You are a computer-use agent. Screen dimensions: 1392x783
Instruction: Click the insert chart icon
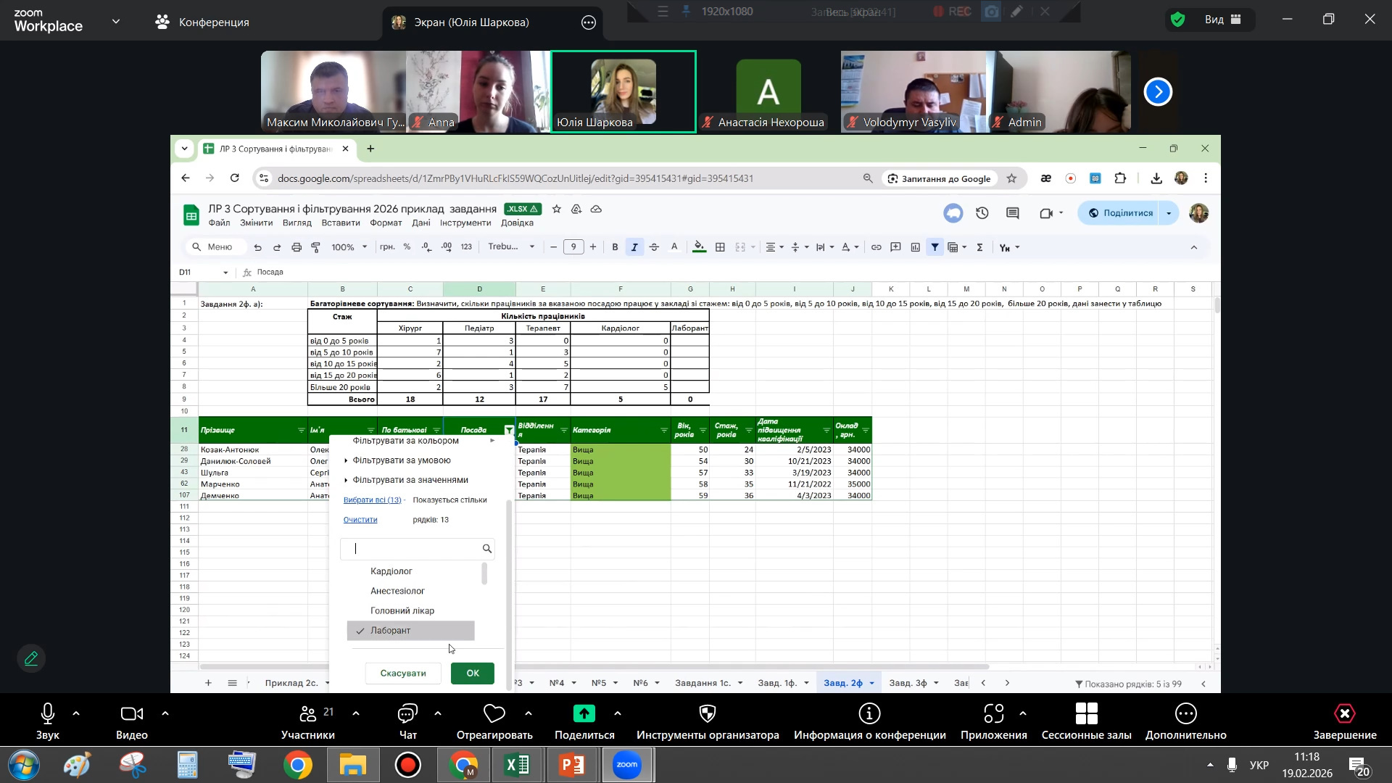[x=916, y=247]
